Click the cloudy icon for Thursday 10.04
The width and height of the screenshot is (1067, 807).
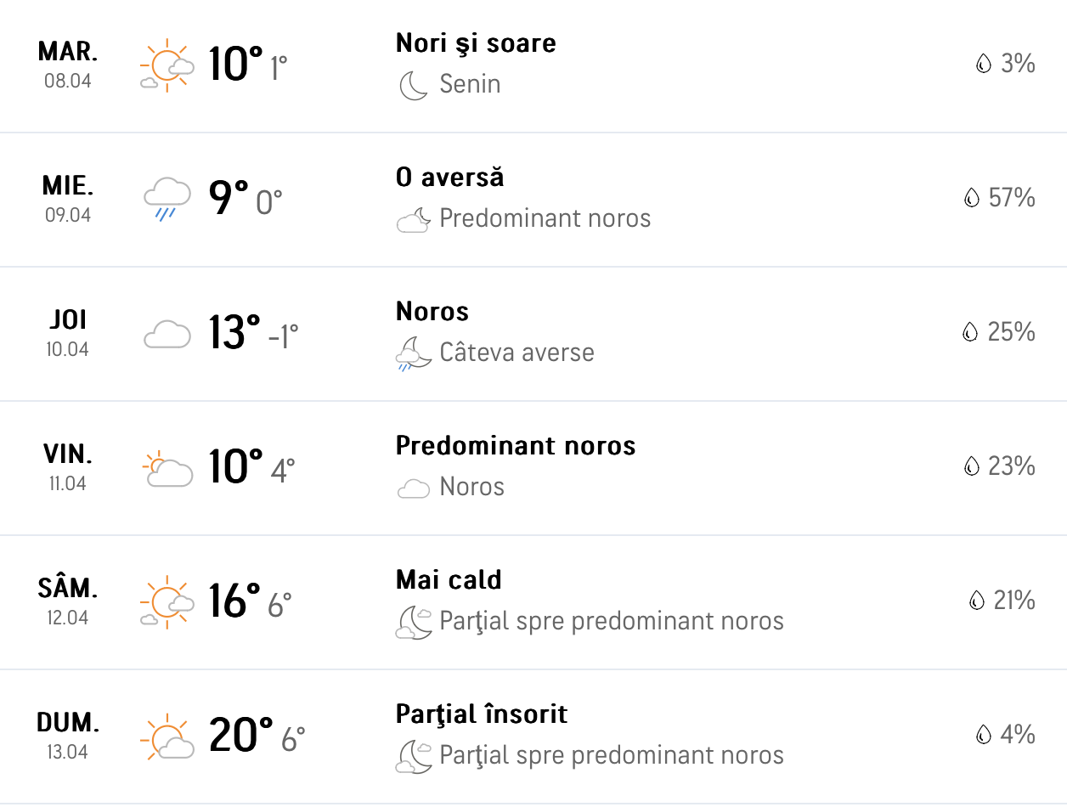click(x=166, y=334)
